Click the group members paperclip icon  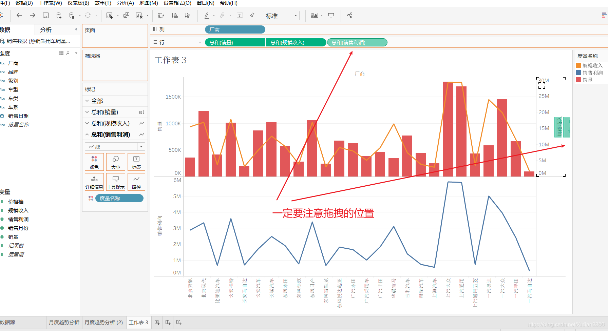[222, 15]
